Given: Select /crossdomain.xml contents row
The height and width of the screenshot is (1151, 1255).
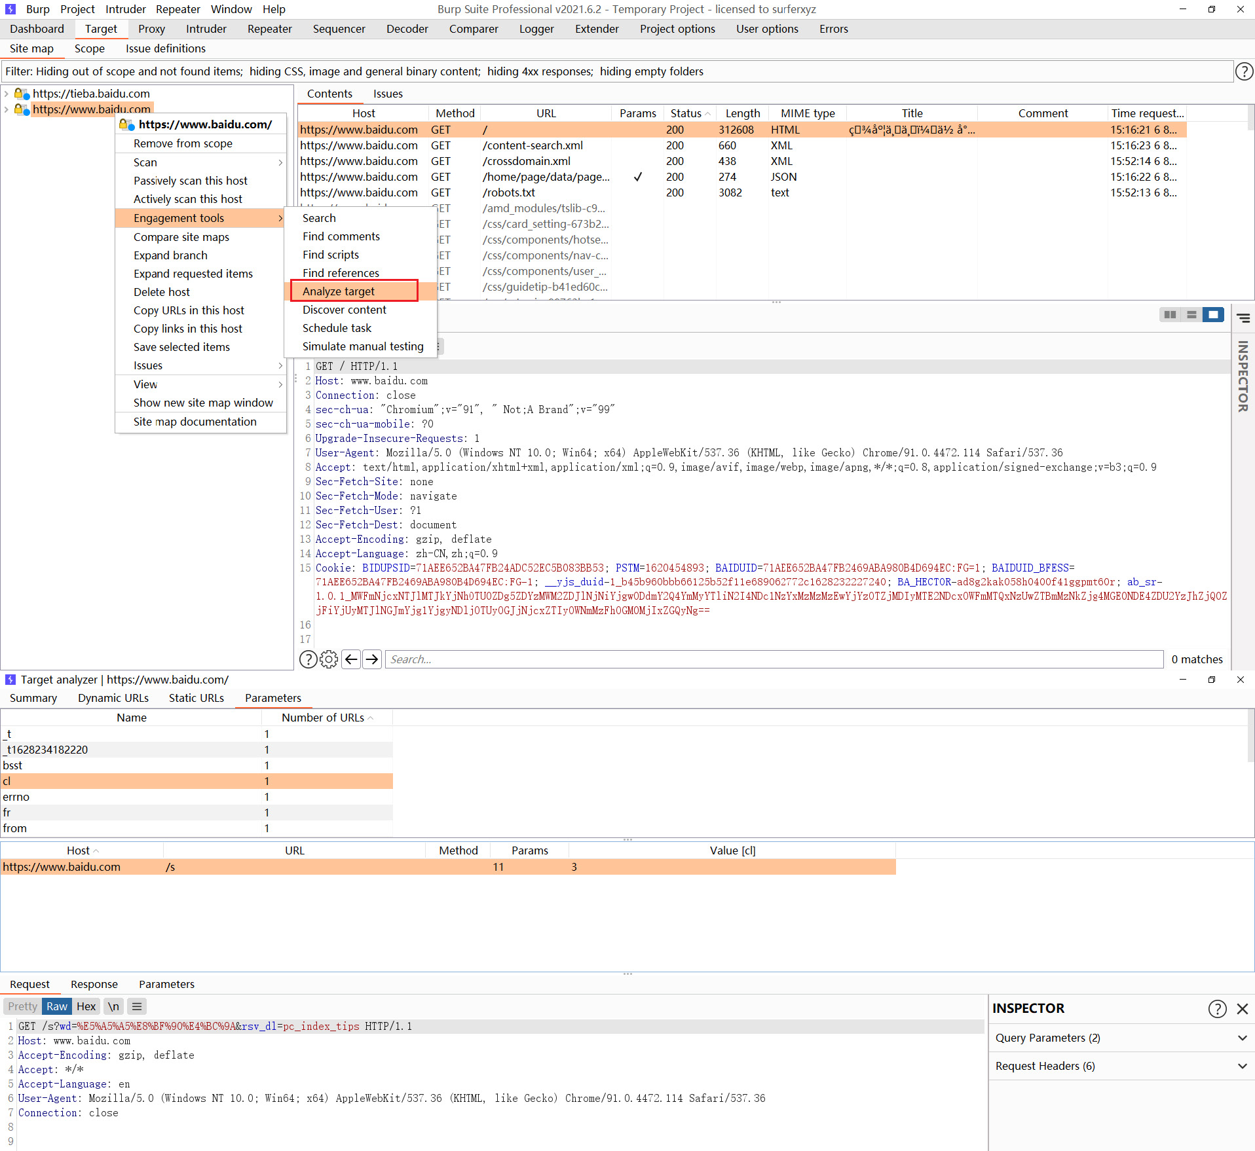Looking at the screenshot, I should pyautogui.click(x=741, y=161).
